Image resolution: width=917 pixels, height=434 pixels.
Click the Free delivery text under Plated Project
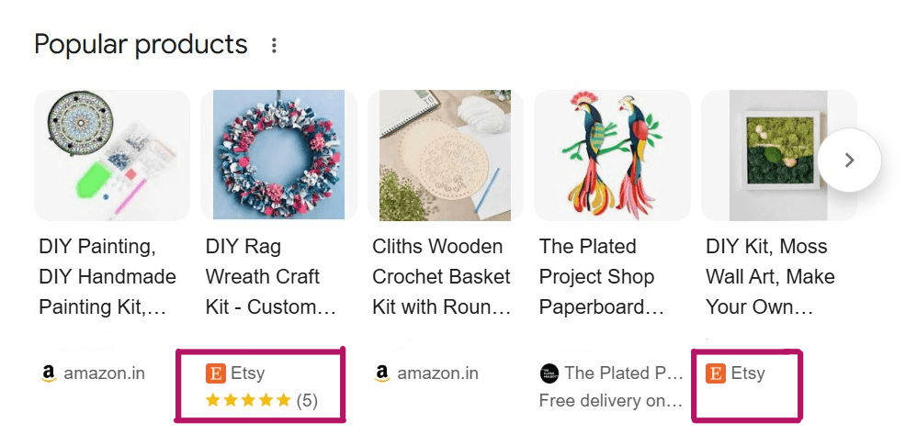(x=610, y=401)
